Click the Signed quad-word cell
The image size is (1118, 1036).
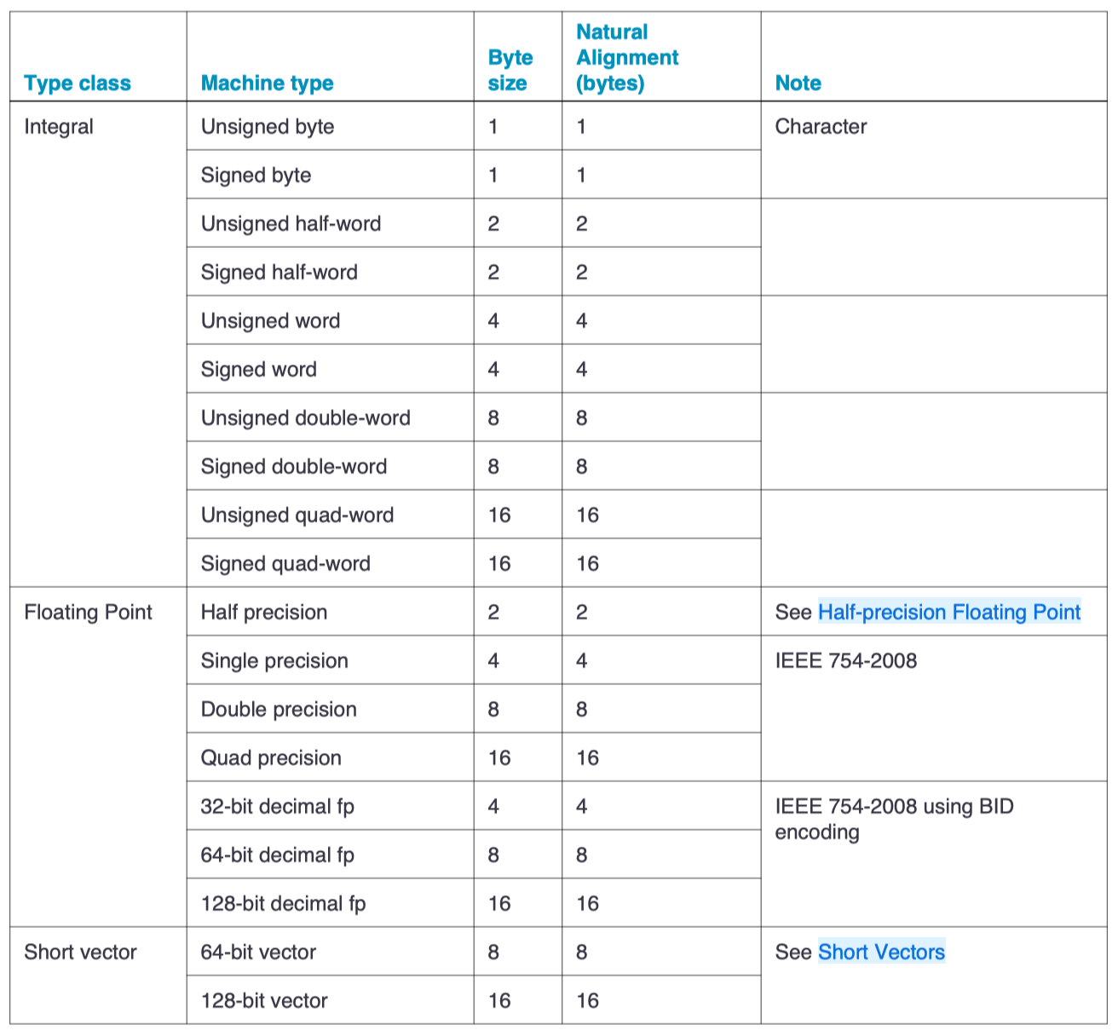point(285,564)
